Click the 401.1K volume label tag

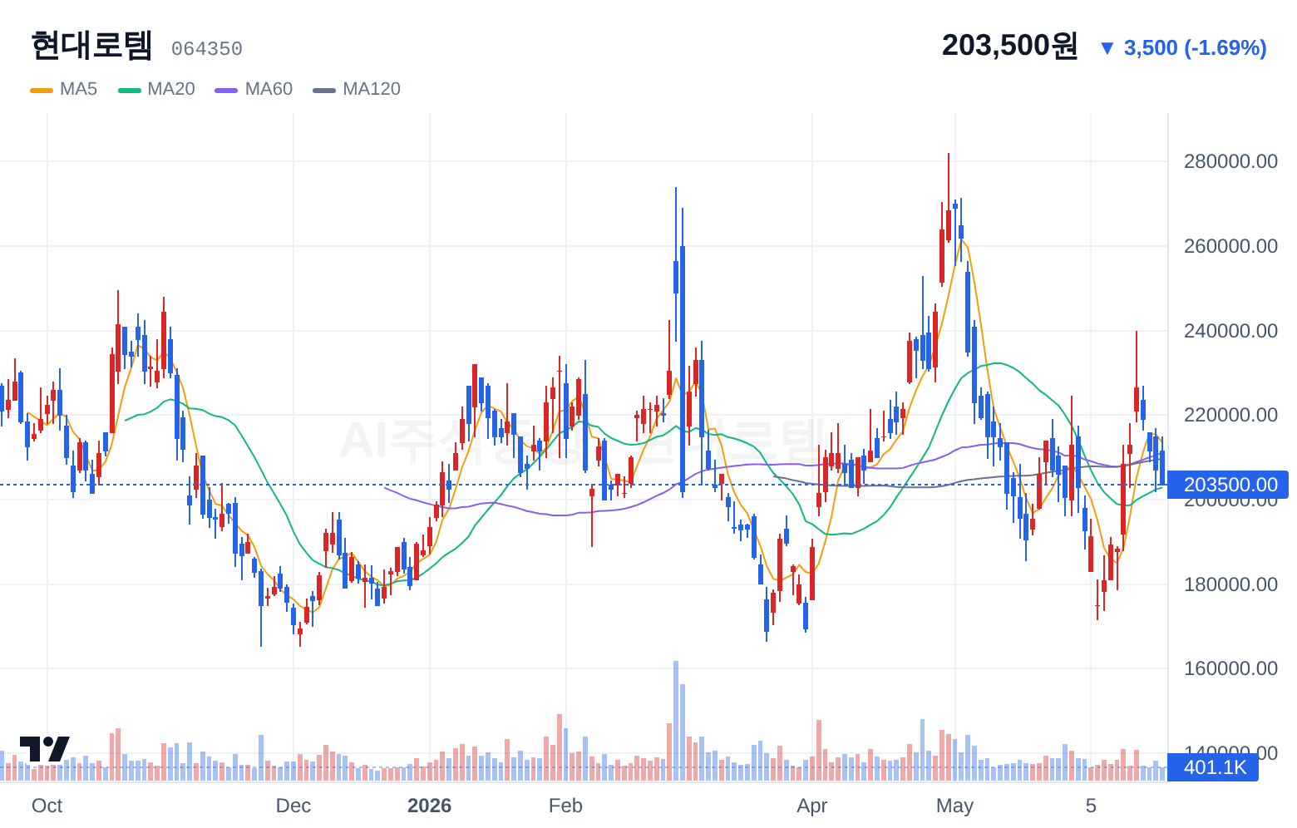point(1214,767)
